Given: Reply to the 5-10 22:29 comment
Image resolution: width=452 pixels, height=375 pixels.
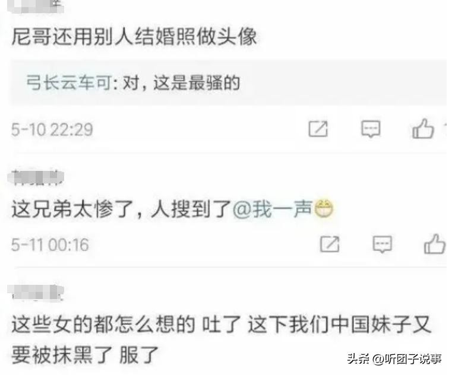Looking at the screenshot, I should click(371, 129).
